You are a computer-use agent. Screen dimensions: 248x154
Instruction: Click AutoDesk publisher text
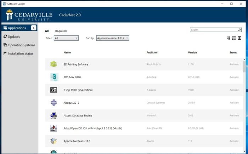(152, 77)
